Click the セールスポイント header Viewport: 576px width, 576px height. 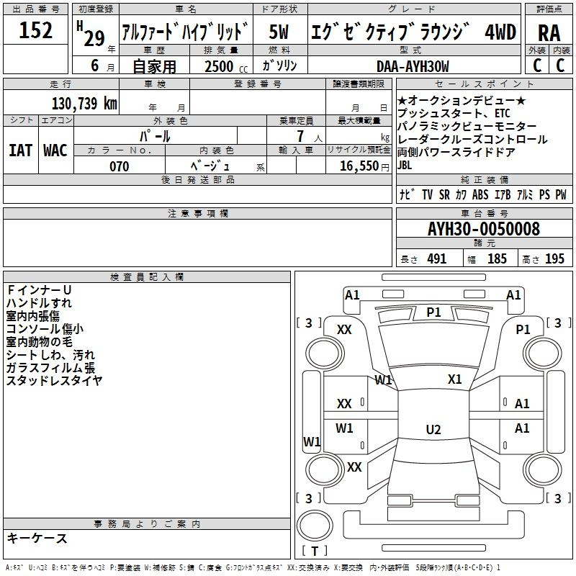pyautogui.click(x=484, y=84)
